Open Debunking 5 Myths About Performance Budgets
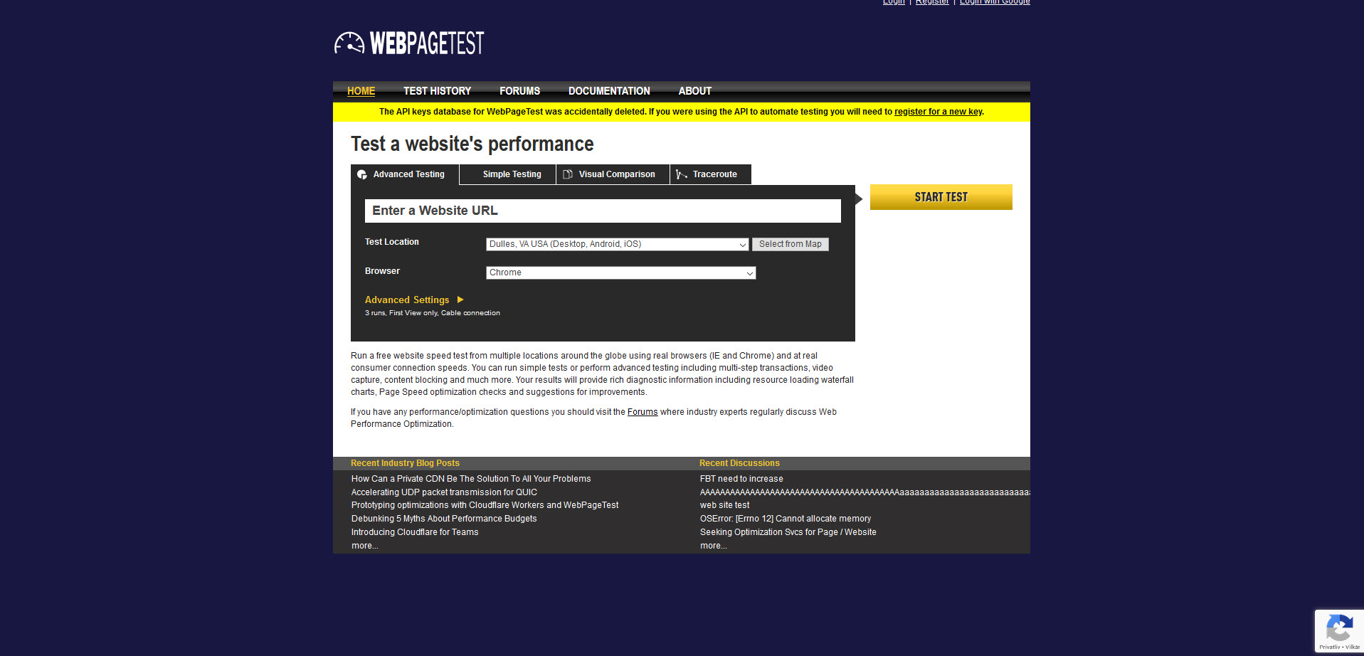This screenshot has width=1364, height=656. click(x=444, y=519)
